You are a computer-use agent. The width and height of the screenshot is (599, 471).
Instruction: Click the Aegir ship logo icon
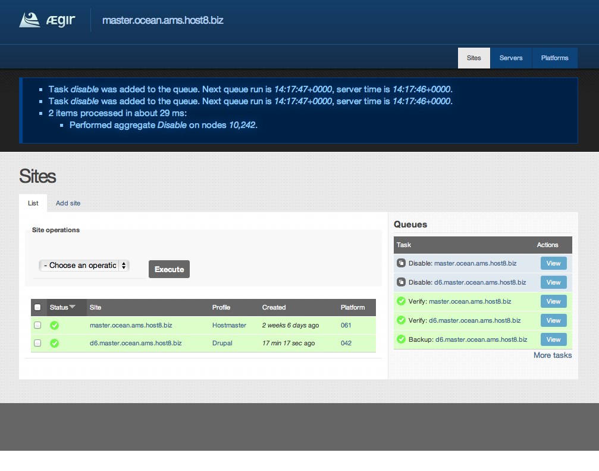(30, 20)
